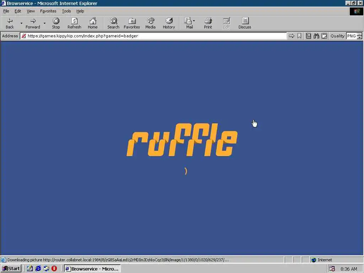Open the Favorites menu
364x273 pixels.
tap(48, 11)
